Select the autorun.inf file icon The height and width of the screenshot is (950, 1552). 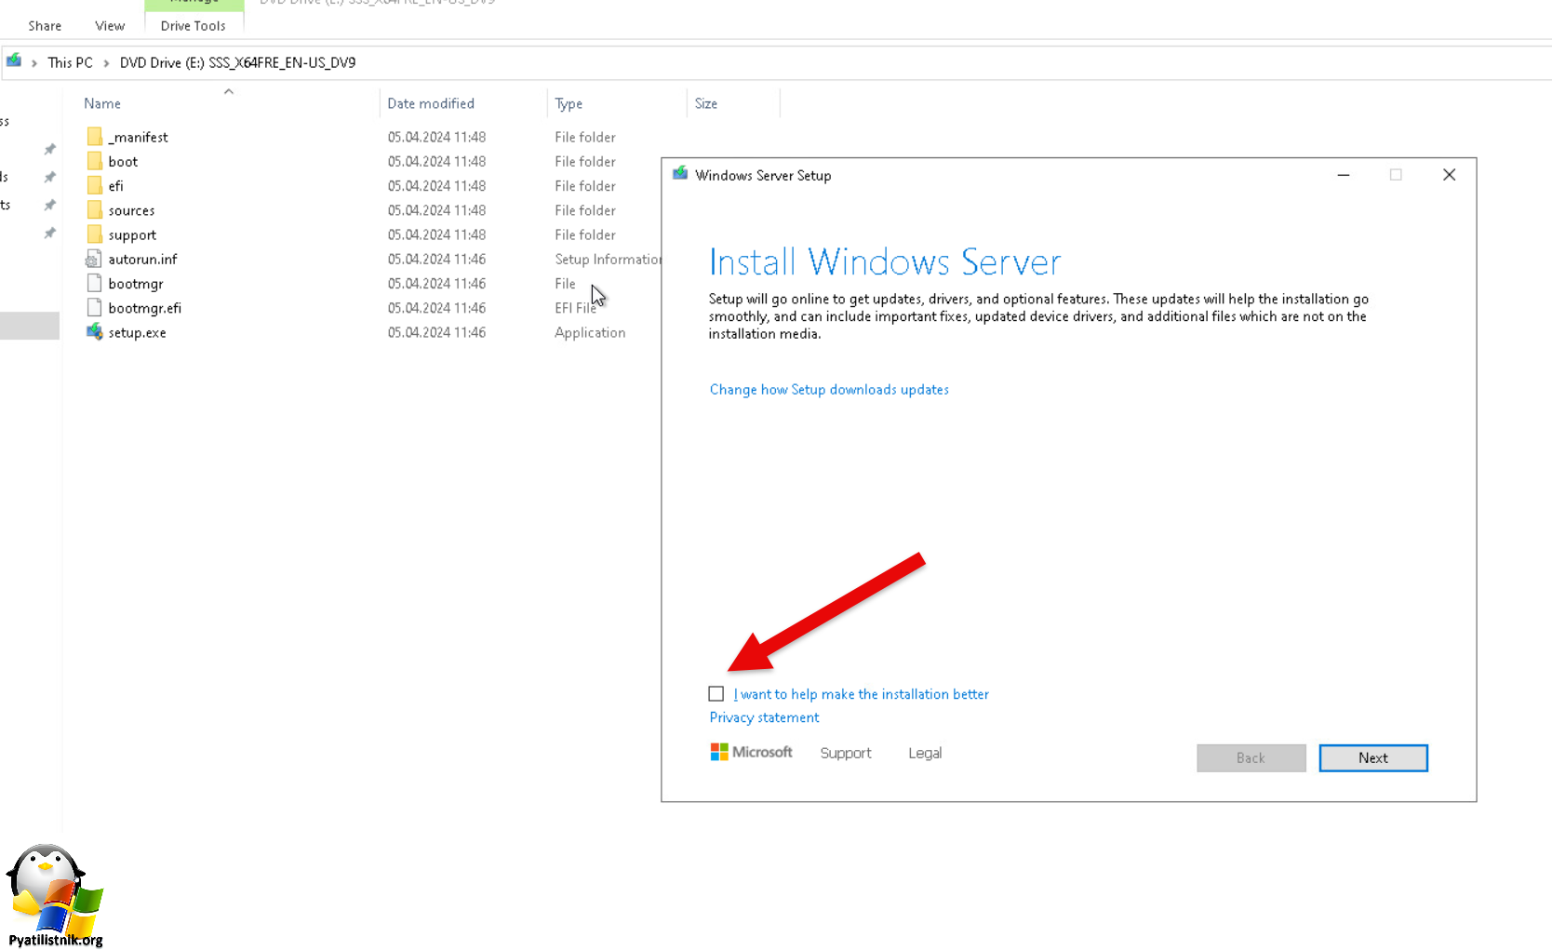[x=94, y=260]
